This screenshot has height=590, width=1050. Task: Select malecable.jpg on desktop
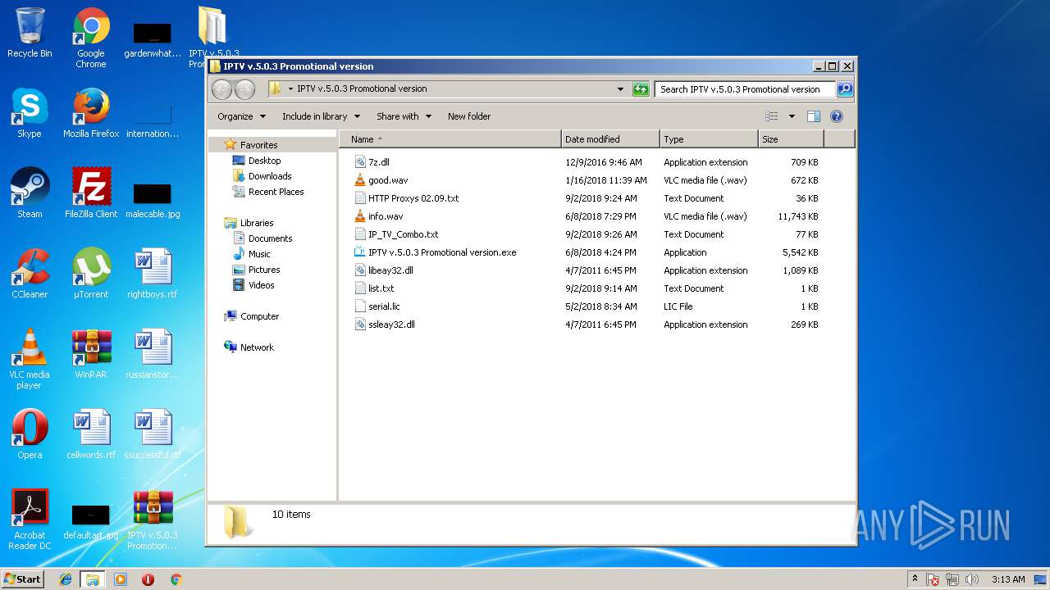point(153,202)
